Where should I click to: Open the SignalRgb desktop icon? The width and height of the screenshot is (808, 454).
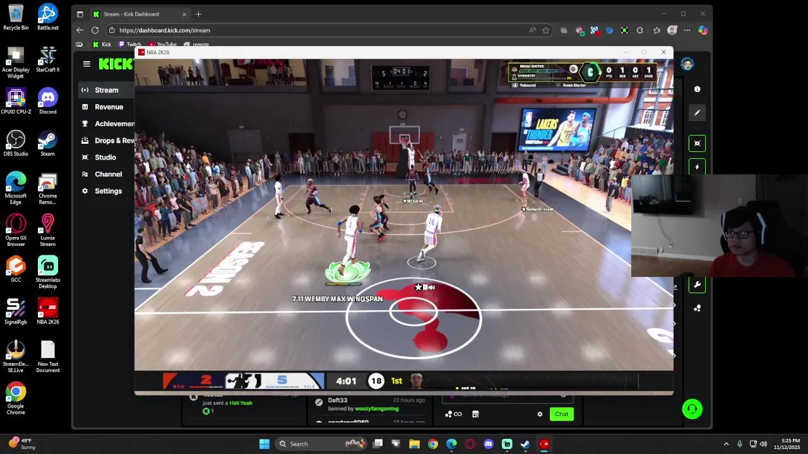tap(16, 311)
